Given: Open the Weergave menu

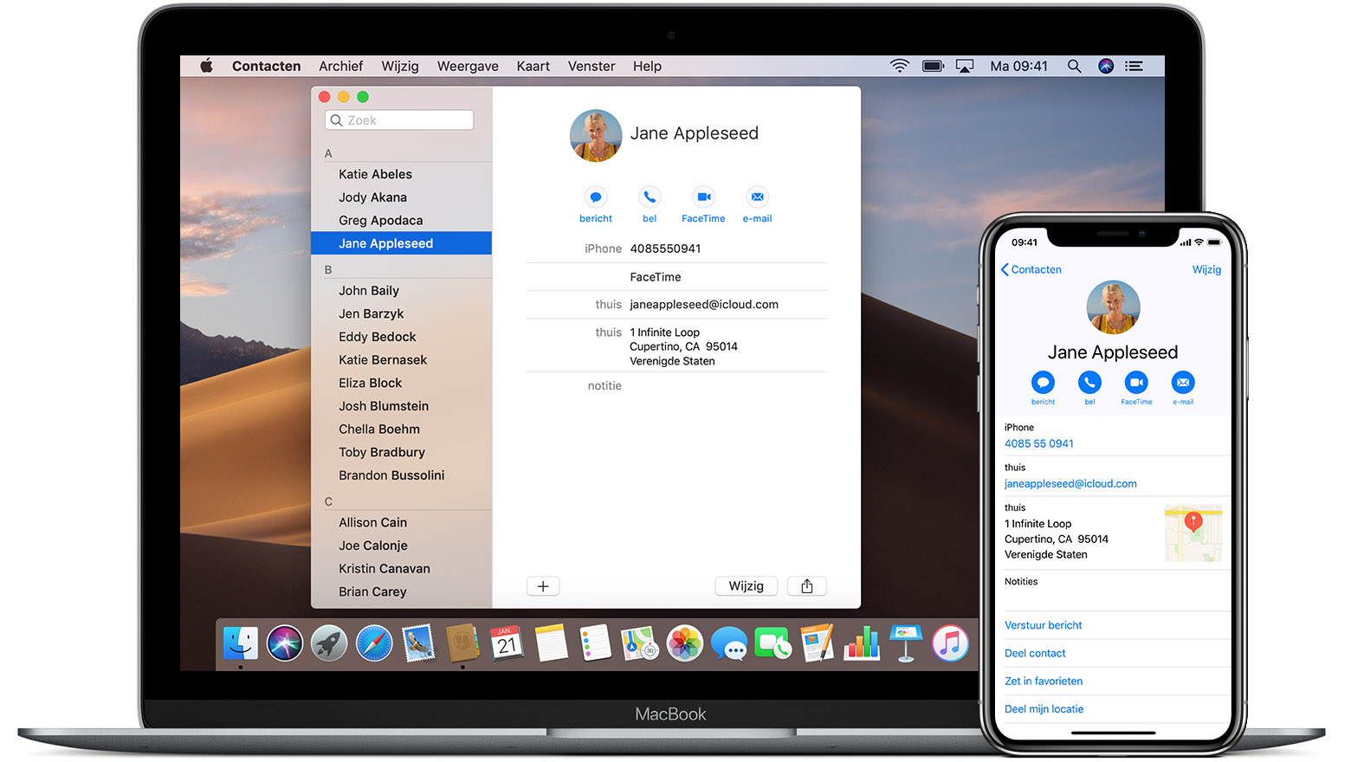Looking at the screenshot, I should [468, 66].
